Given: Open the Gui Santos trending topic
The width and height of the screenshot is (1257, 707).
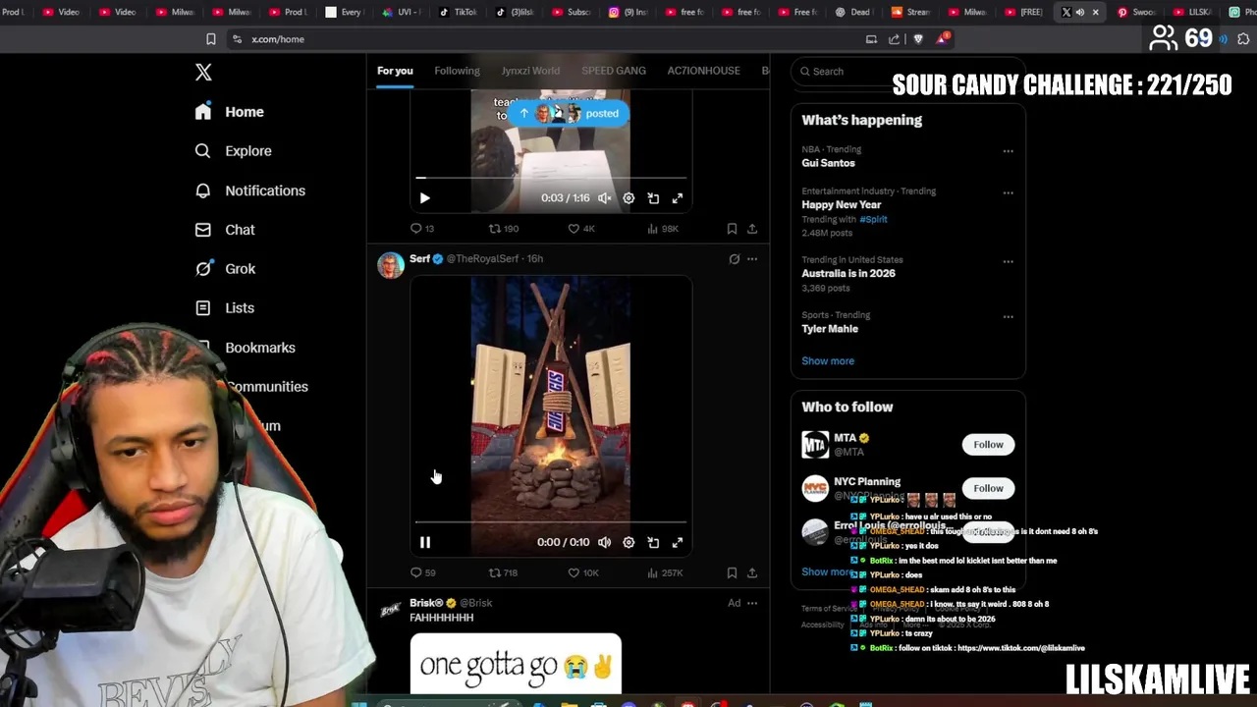Looking at the screenshot, I should coord(828,163).
